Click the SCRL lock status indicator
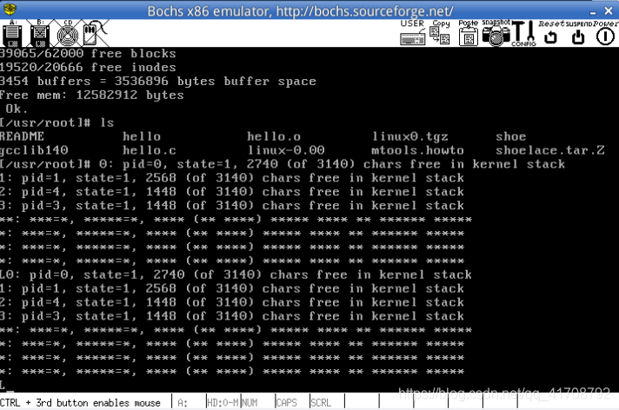This screenshot has height=410, width=619. [321, 403]
